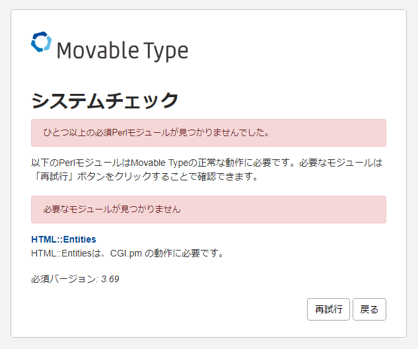This screenshot has height=349, width=418.
Task: Click the light blue segment of the logo
Action: tap(47, 43)
